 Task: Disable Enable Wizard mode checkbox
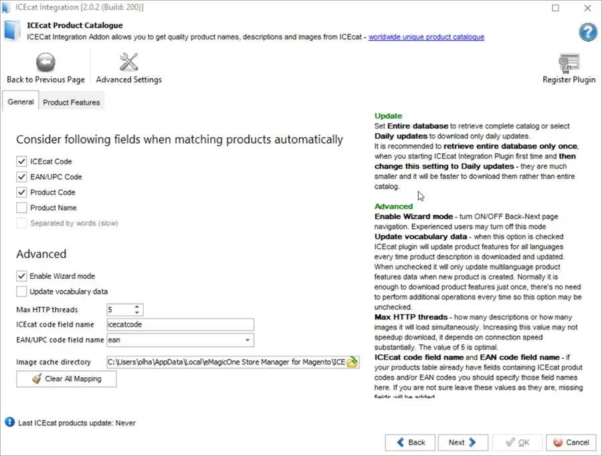tap(21, 276)
